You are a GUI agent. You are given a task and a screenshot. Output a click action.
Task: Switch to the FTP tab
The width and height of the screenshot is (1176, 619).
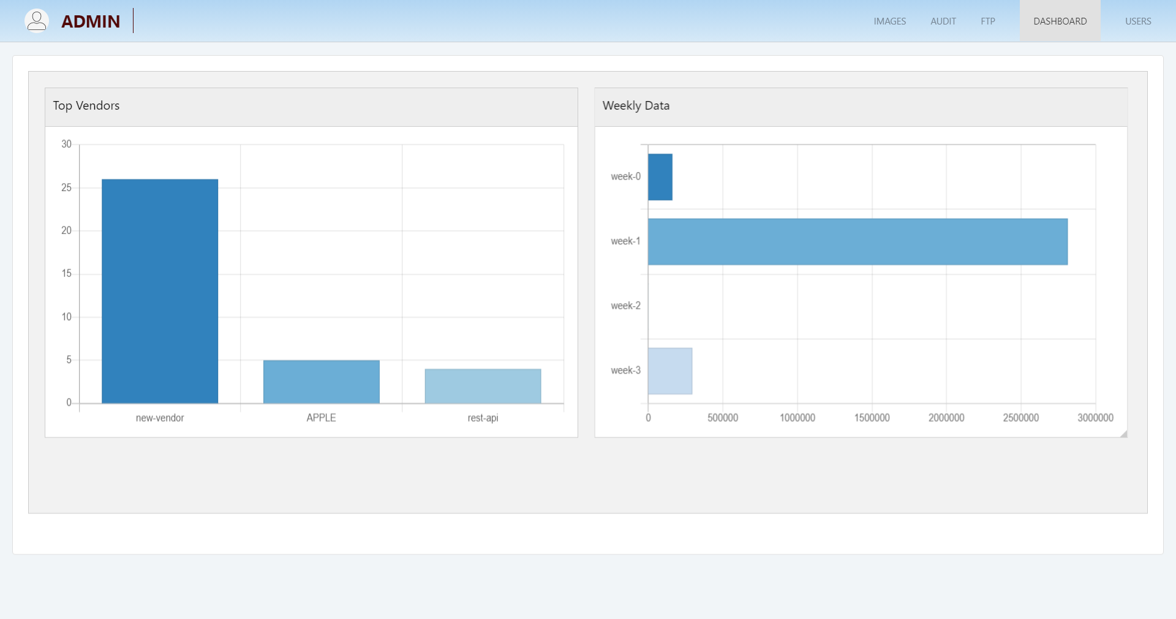point(987,21)
